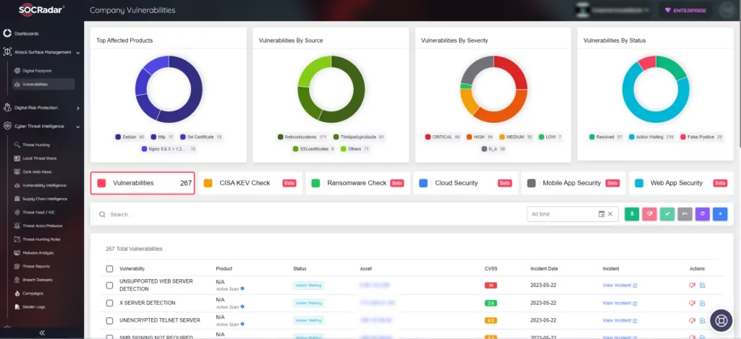The image size is (741, 339).
Task: Switch to CISA KEV Check tab
Action: click(250, 183)
